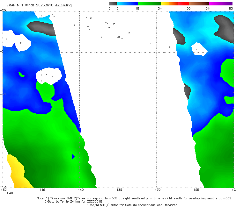
Task: Click the small blue diamond inside the green region
Action: tap(73, 156)
